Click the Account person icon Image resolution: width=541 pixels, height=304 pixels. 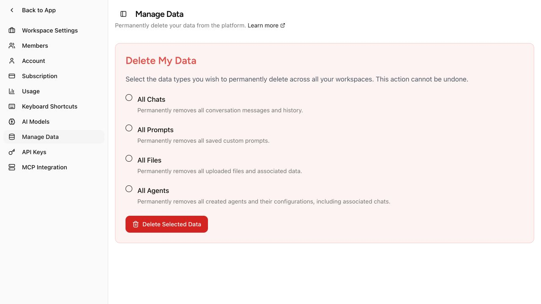pos(12,61)
